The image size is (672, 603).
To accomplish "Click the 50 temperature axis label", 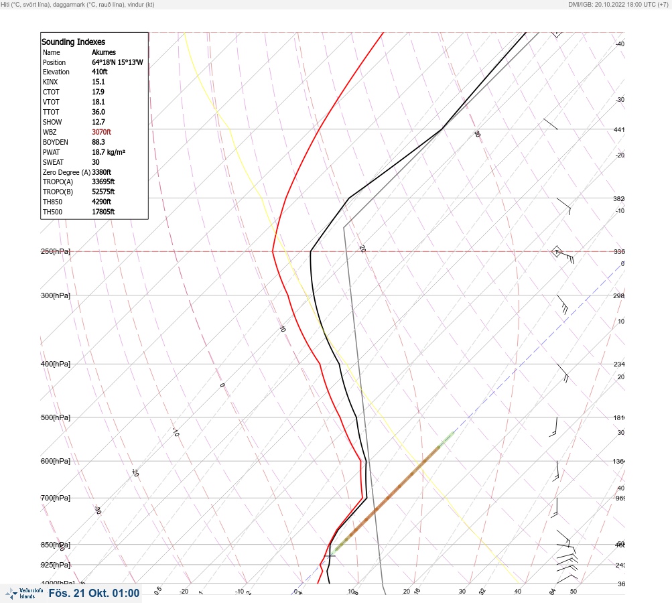I will pos(574,592).
